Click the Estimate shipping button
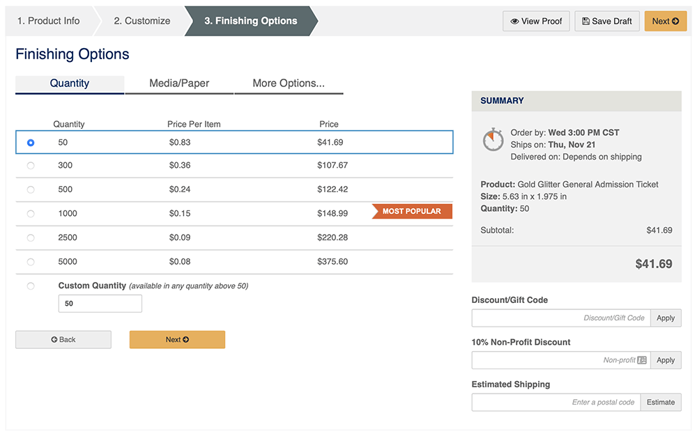 [661, 403]
